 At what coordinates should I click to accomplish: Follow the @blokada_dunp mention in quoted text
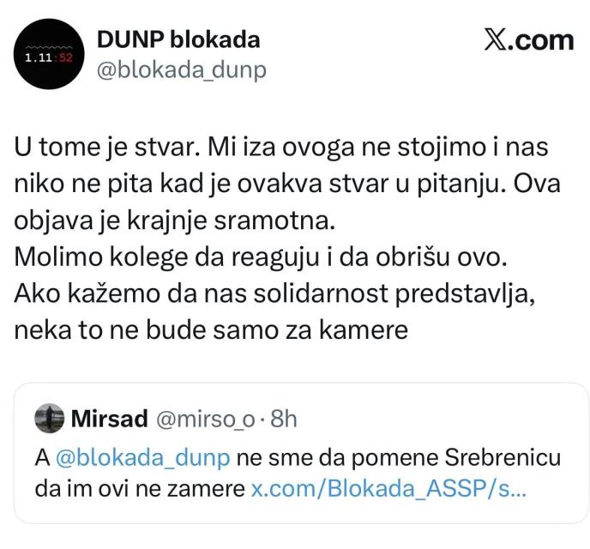(x=142, y=458)
